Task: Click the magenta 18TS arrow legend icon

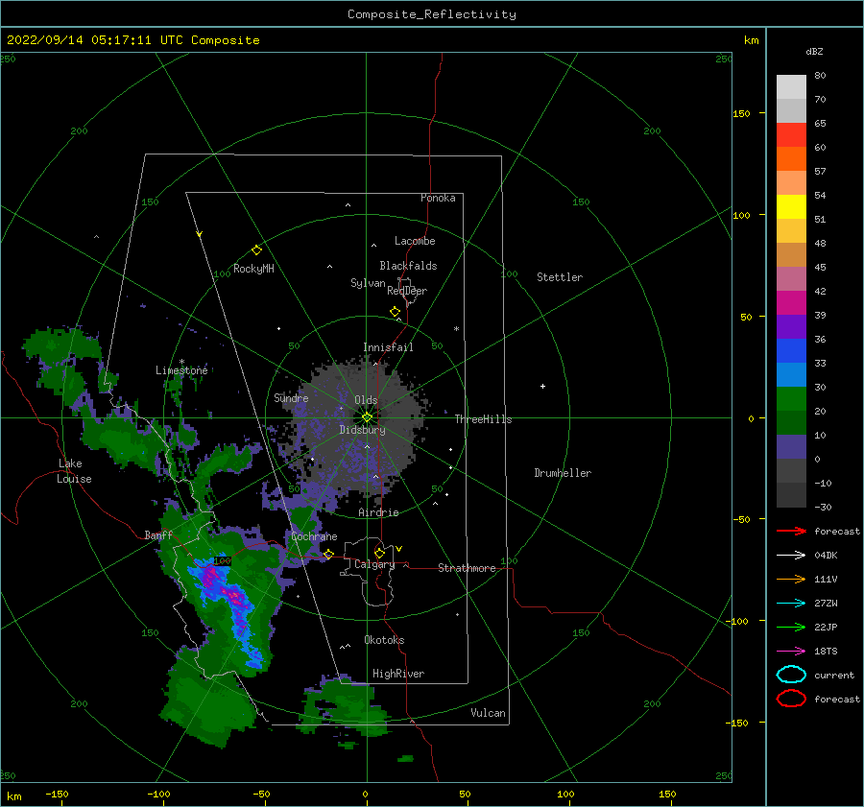Action: [x=791, y=651]
